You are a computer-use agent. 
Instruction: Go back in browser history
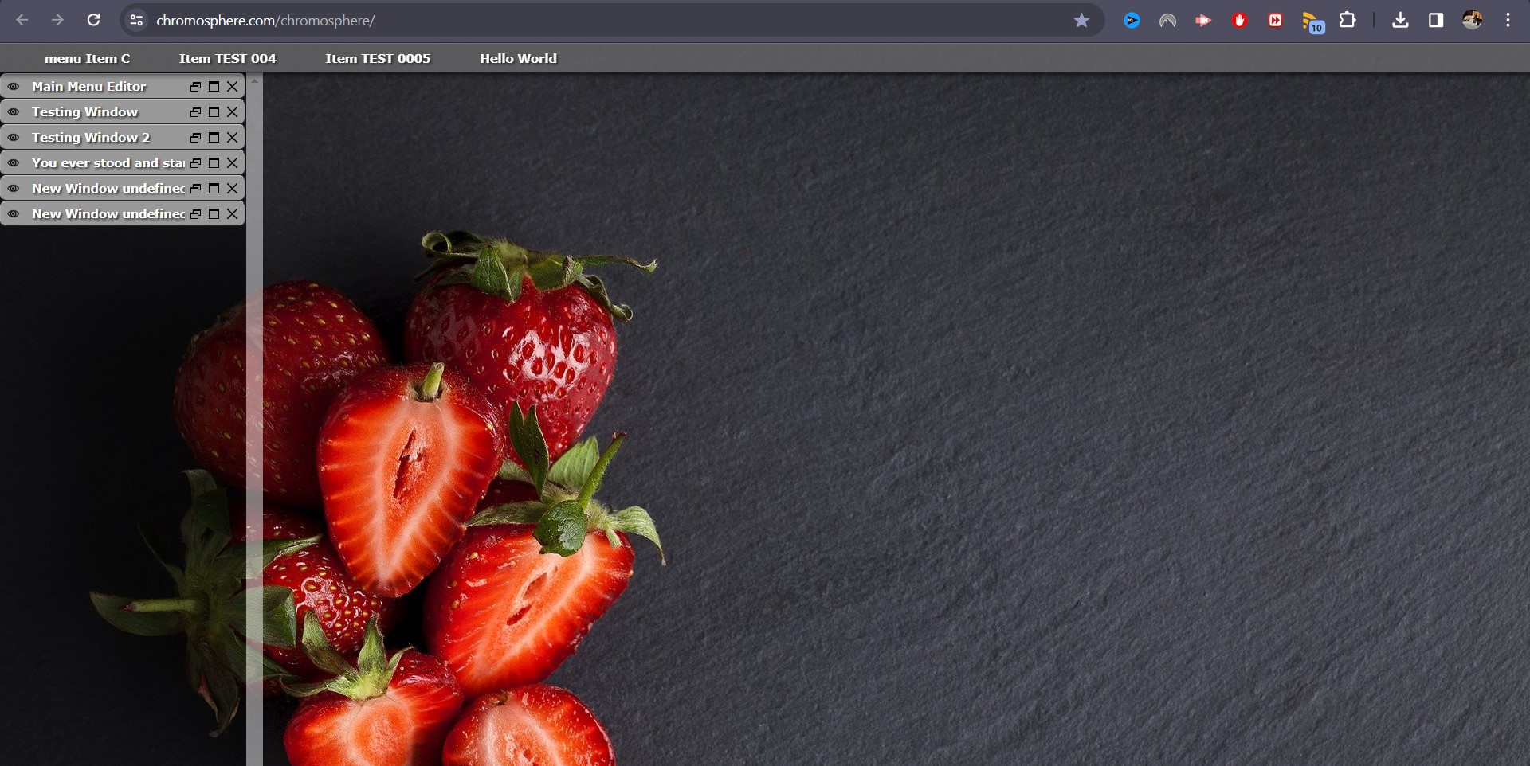pos(22,20)
